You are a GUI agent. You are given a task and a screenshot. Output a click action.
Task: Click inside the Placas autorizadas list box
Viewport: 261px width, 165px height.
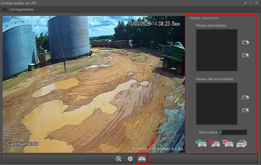217,50
